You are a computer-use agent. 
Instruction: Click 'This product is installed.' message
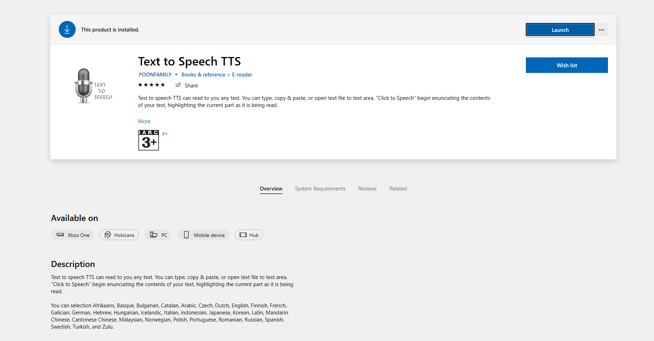tap(110, 30)
